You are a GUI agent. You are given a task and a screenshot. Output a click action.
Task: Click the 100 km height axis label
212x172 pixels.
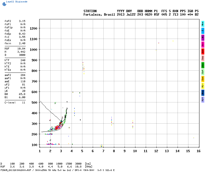pyautogui.click(x=34, y=145)
